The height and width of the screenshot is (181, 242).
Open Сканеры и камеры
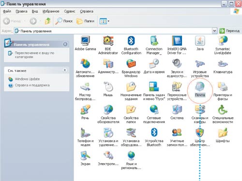click(200, 114)
